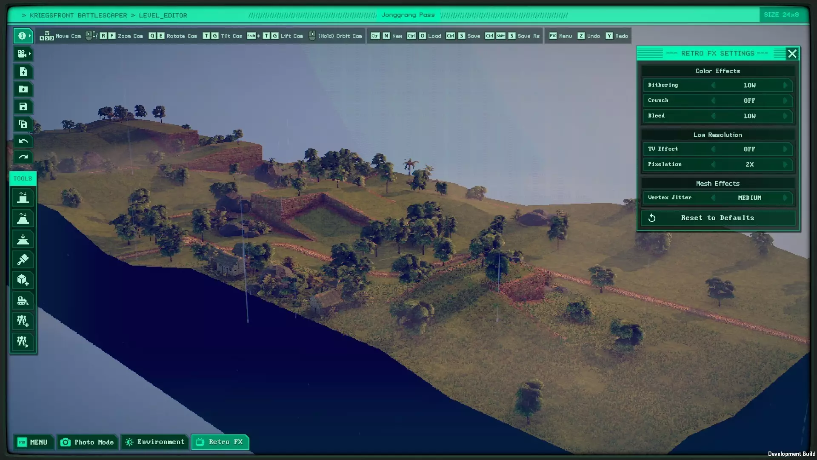Click the right arrow on Dithering
Image resolution: width=817 pixels, height=460 pixels.
pos(786,85)
